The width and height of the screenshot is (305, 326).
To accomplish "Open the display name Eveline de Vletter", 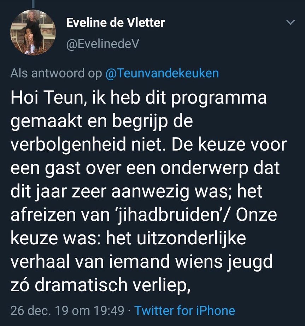I will pos(116,23).
